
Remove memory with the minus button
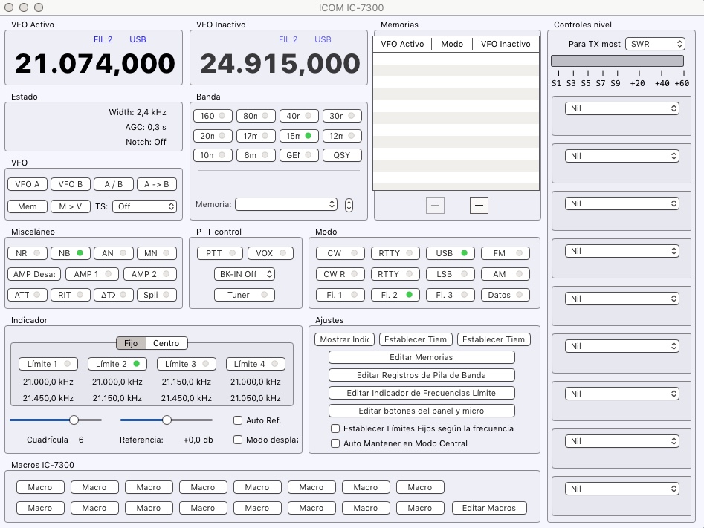[435, 206]
